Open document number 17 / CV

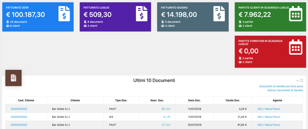coord(166,125)
